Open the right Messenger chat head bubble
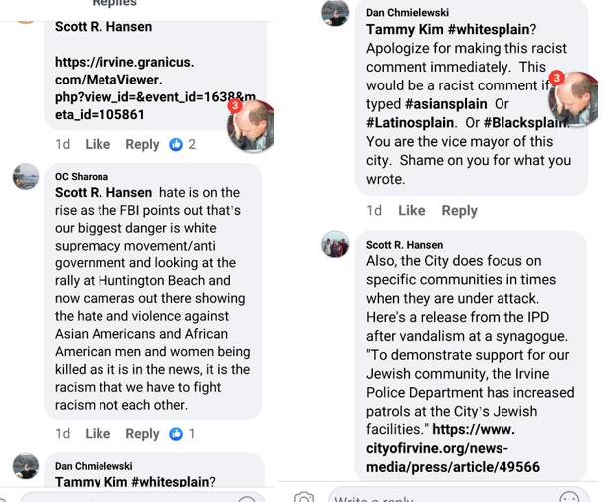603x502 pixels. pos(573,98)
